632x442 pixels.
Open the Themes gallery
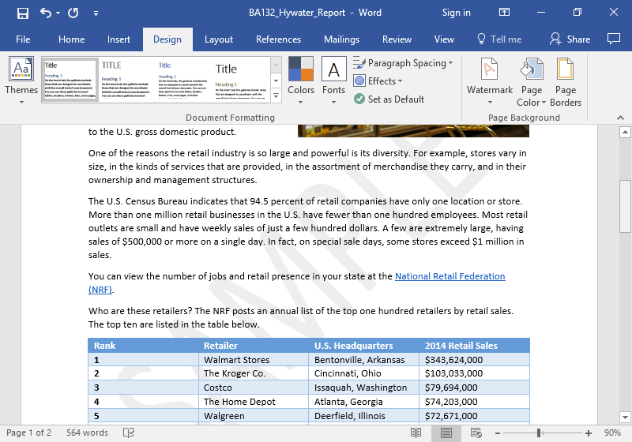21,78
